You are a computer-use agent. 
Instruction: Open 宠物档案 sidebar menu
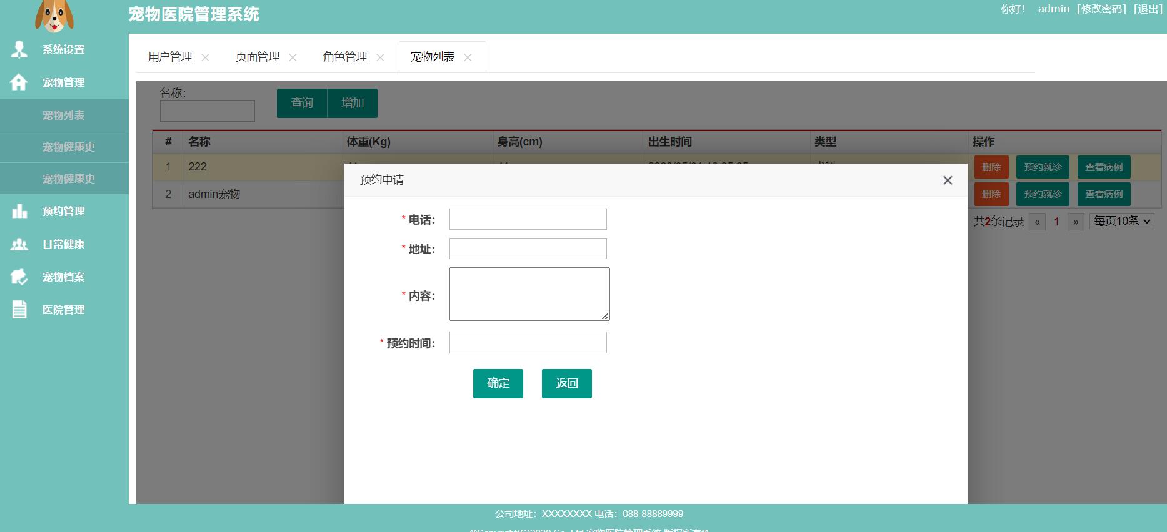click(64, 277)
